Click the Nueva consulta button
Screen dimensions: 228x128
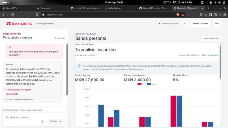coord(200,23)
